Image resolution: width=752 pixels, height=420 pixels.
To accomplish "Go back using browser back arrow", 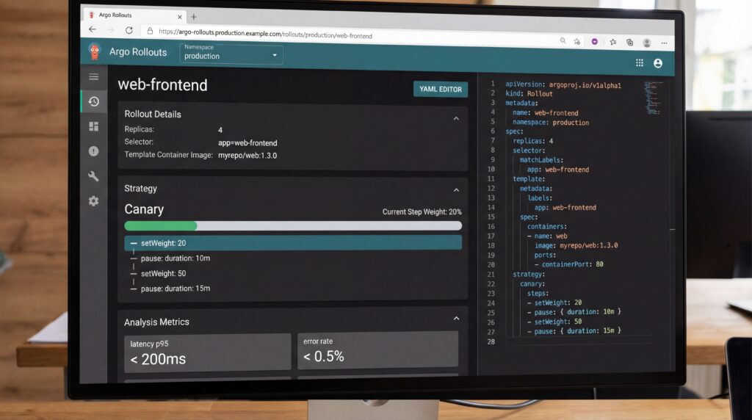I will click(x=93, y=29).
